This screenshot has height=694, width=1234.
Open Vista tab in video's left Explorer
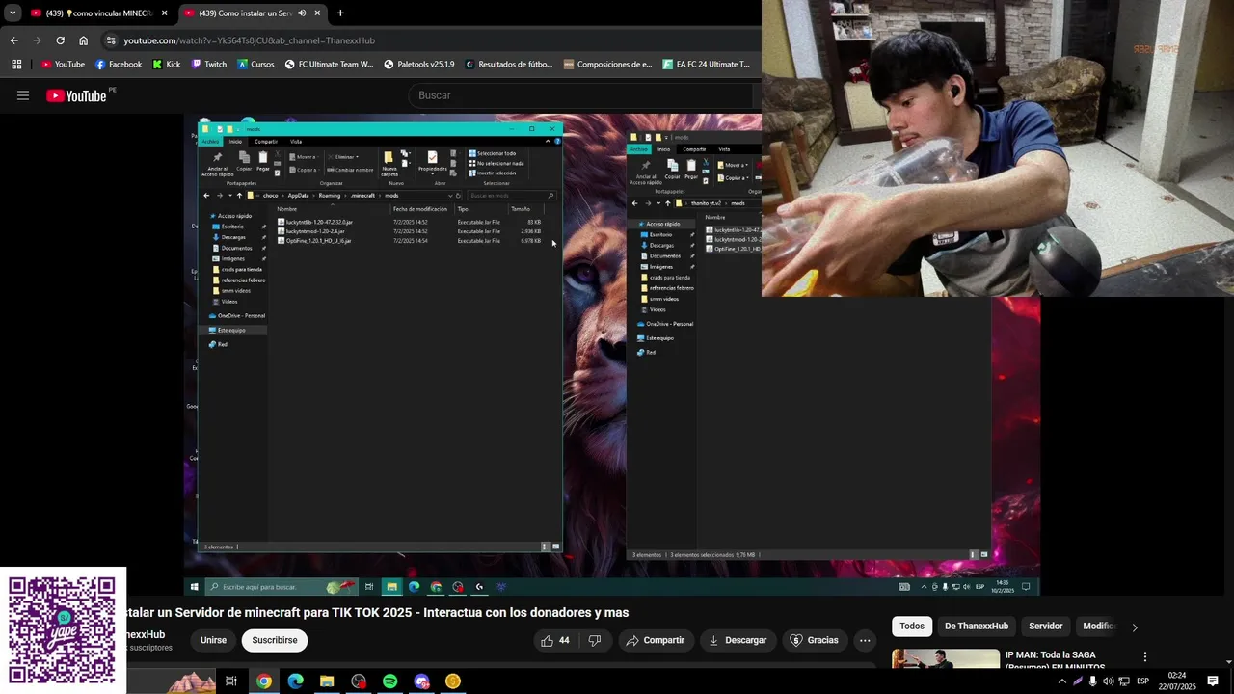pyautogui.click(x=296, y=142)
